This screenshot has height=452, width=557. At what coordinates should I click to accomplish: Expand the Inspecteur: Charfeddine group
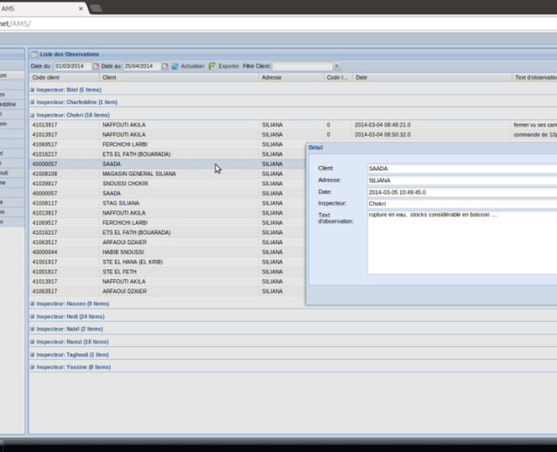click(33, 102)
